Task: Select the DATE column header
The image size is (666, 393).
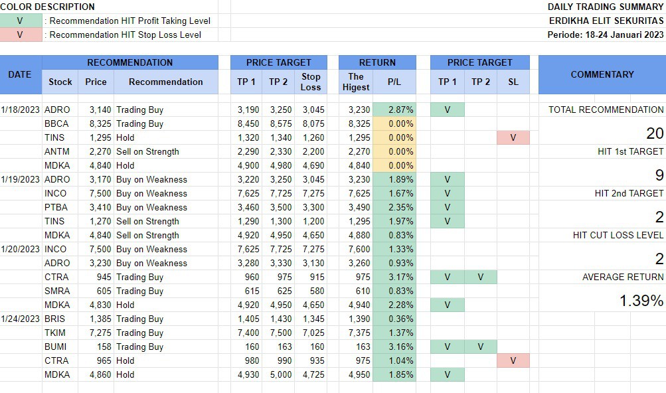Action: [20, 74]
